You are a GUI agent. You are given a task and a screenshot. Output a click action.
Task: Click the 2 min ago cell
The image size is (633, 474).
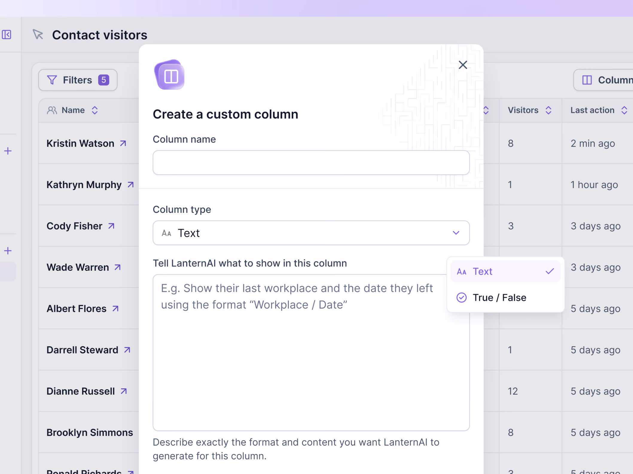(x=593, y=144)
